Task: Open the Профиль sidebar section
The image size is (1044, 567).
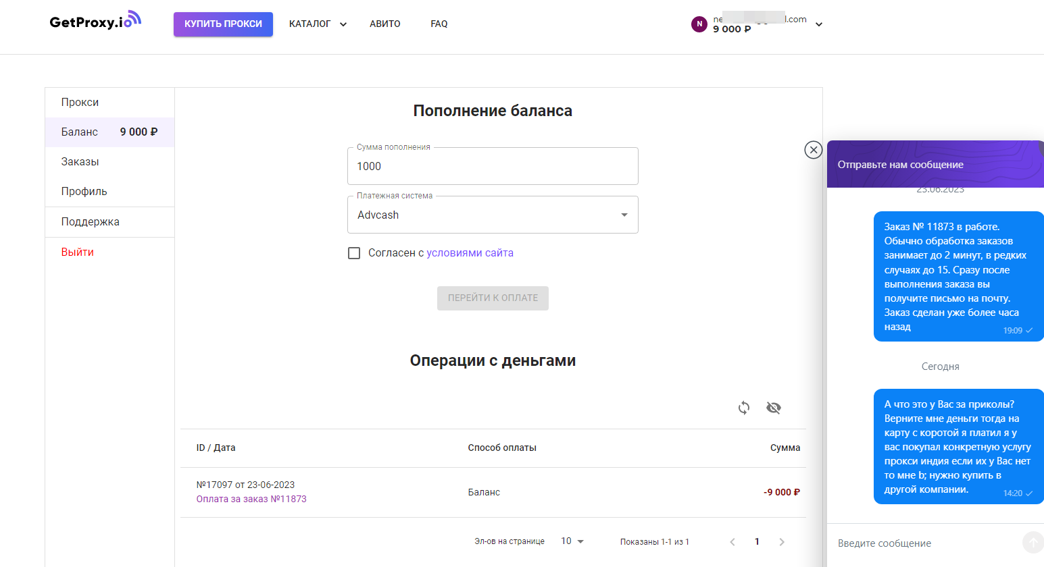Action: point(84,192)
